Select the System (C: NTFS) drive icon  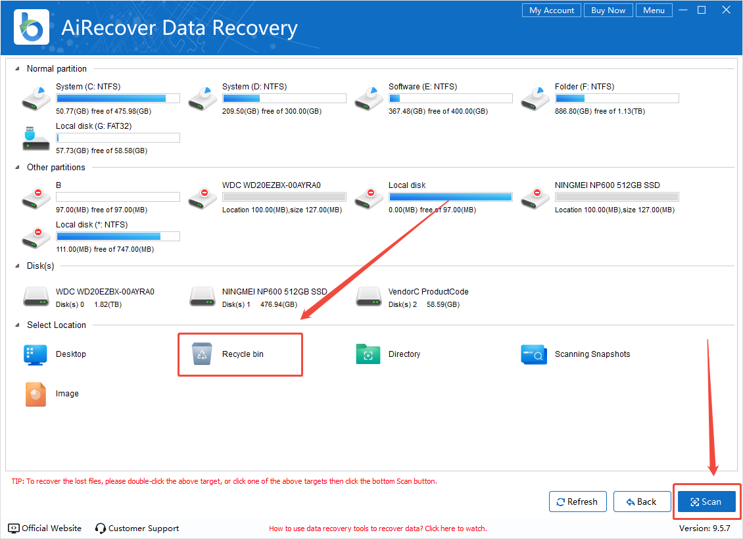pyautogui.click(x=36, y=98)
